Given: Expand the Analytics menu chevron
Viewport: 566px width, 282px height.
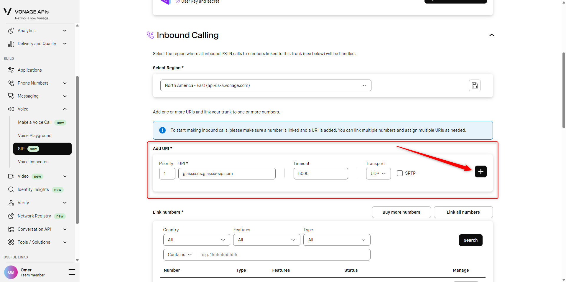Looking at the screenshot, I should (65, 31).
